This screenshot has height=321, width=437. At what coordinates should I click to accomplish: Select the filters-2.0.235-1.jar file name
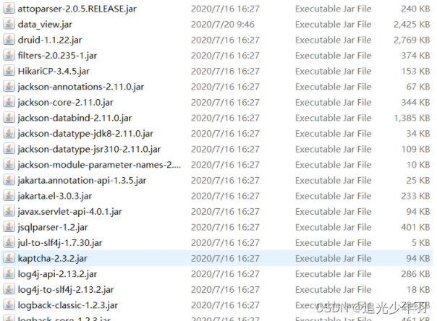pyautogui.click(x=57, y=56)
